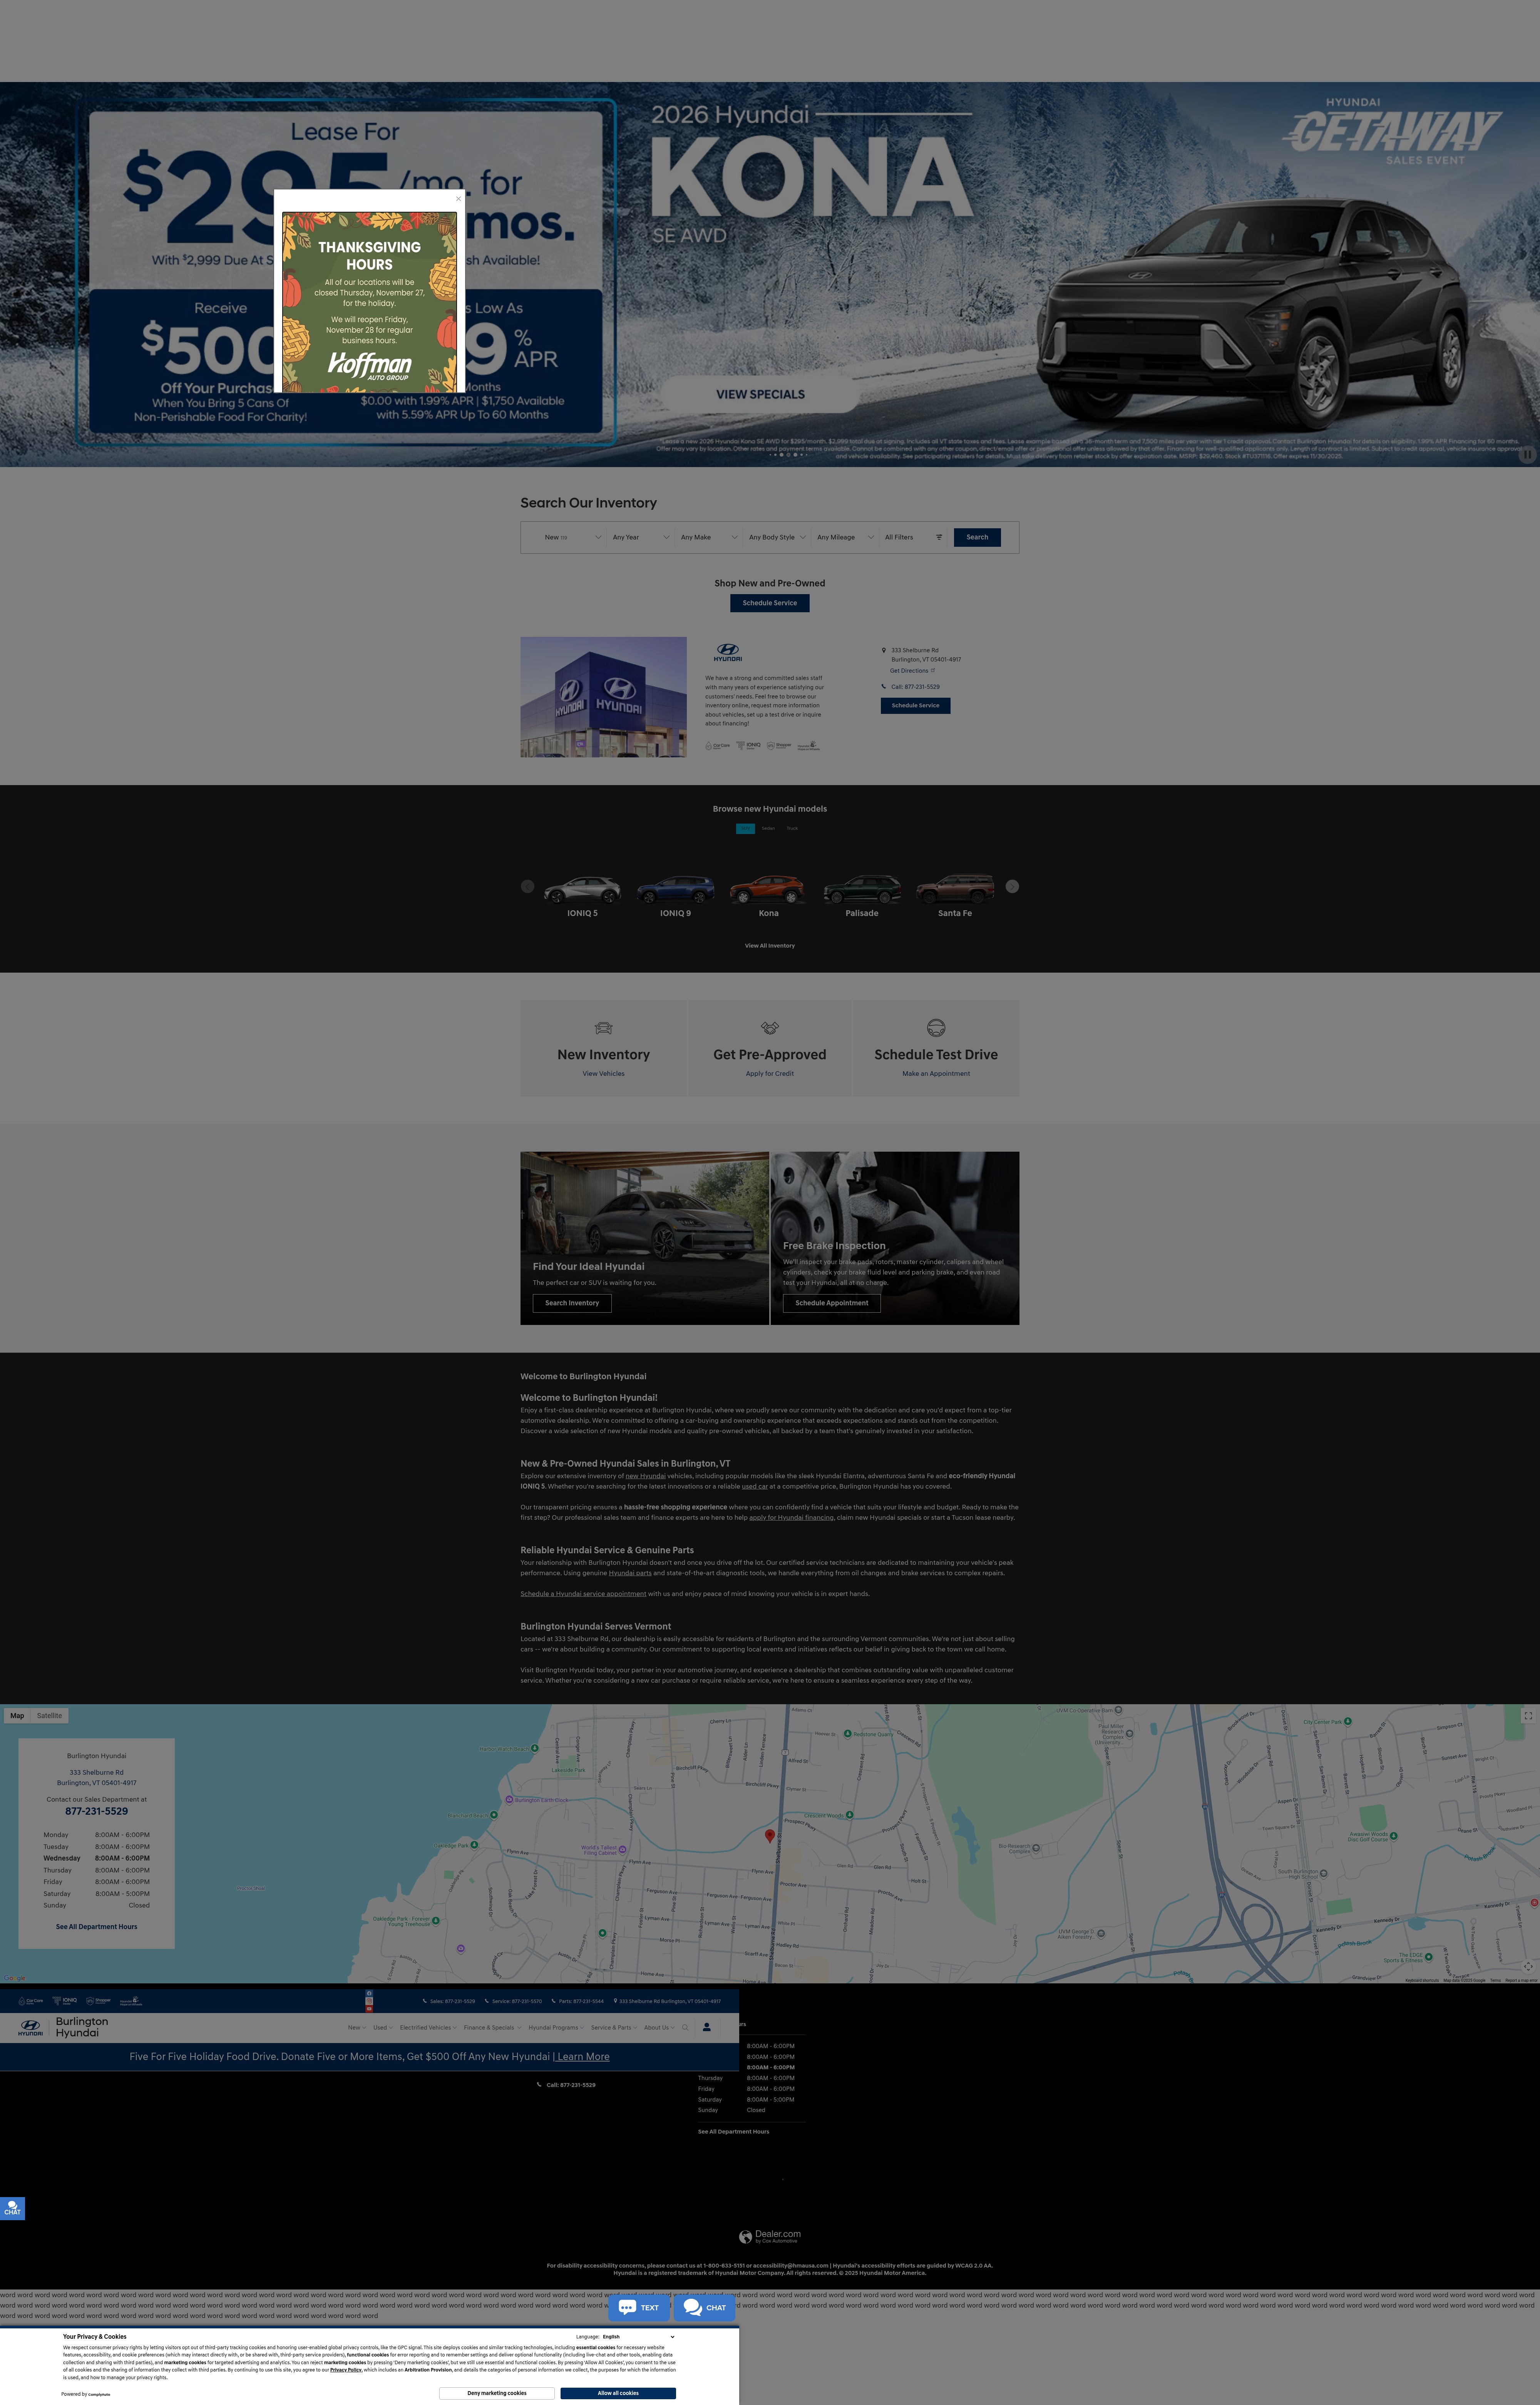1540x2405 pixels.
Task: Expand the Service & Parts menu
Action: [x=614, y=2028]
